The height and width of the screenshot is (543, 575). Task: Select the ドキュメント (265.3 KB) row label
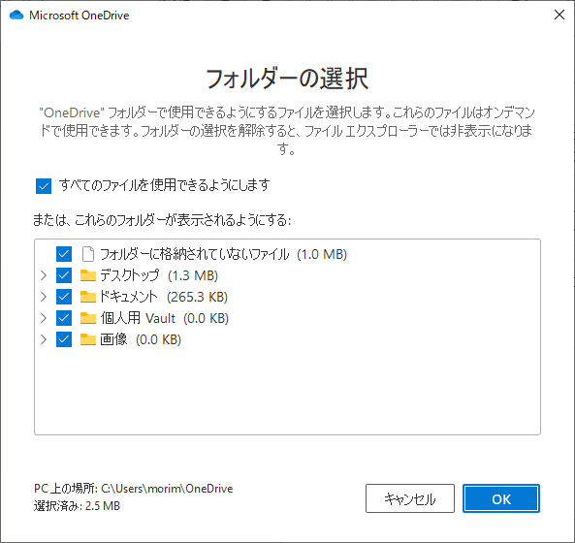pyautogui.click(x=164, y=297)
